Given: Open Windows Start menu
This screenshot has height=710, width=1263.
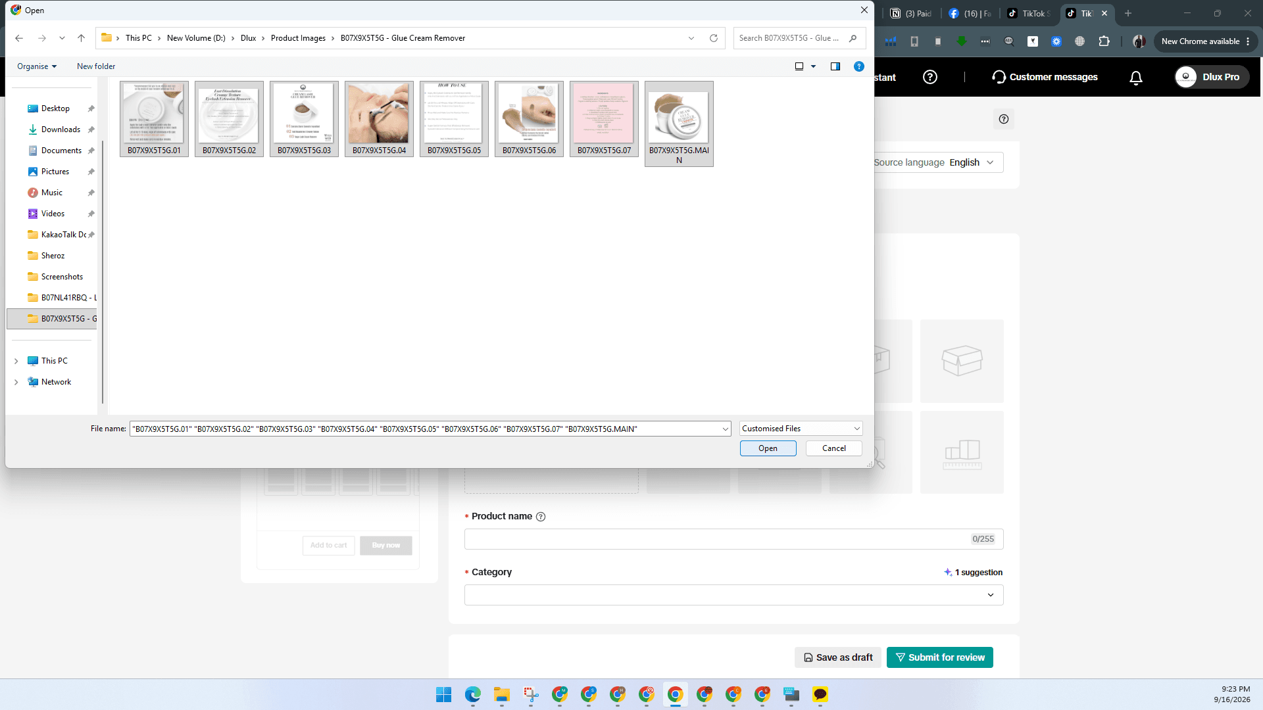Looking at the screenshot, I should [444, 695].
